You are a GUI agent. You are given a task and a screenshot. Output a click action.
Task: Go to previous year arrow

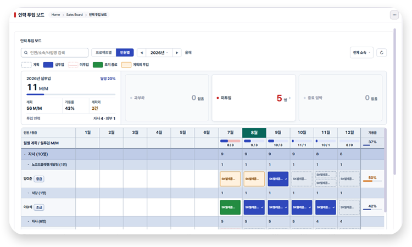[141, 53]
